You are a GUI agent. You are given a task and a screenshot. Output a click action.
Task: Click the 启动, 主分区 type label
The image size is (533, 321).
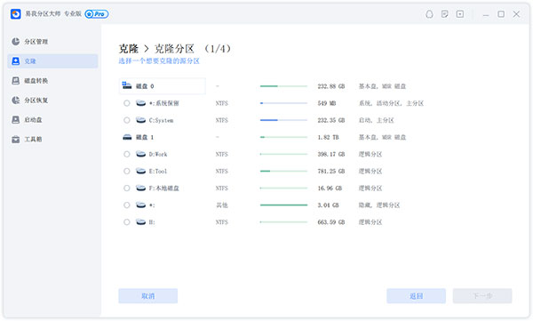(377, 120)
